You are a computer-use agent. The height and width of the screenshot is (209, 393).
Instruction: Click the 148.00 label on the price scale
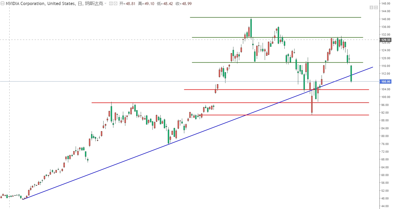coord(385,3)
